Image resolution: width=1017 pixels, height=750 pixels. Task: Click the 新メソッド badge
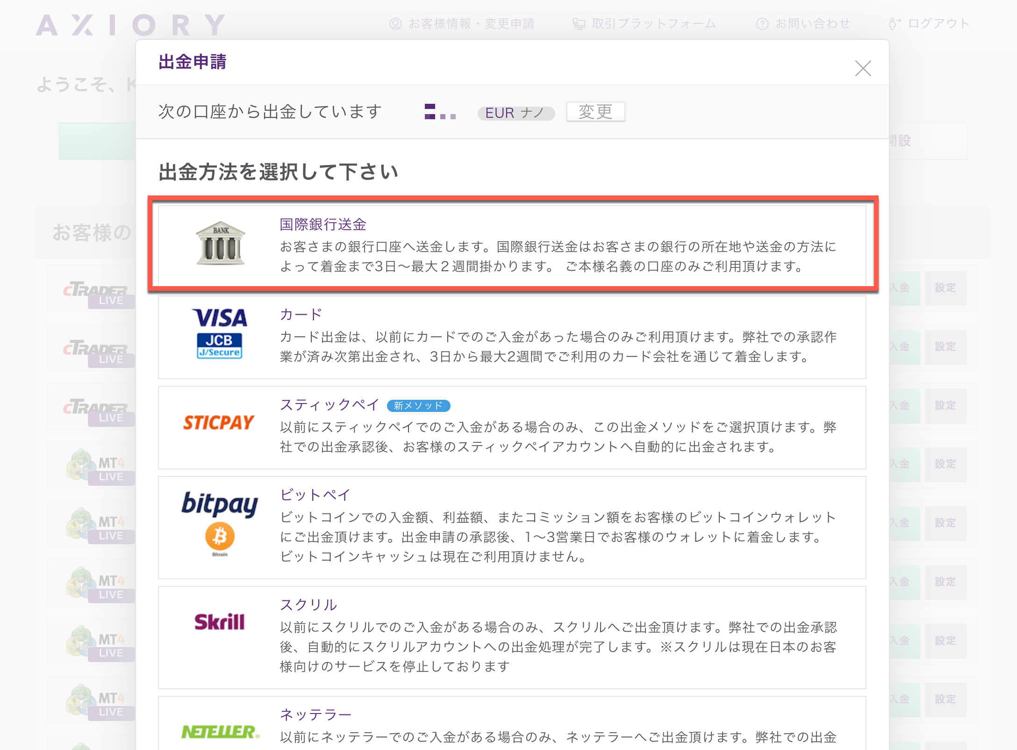click(x=418, y=405)
